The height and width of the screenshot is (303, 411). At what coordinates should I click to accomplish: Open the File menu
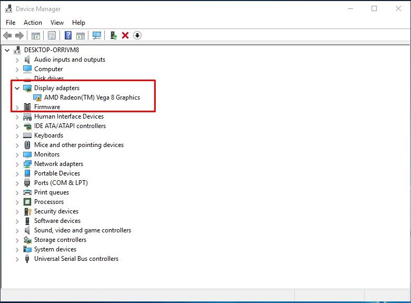(x=11, y=23)
